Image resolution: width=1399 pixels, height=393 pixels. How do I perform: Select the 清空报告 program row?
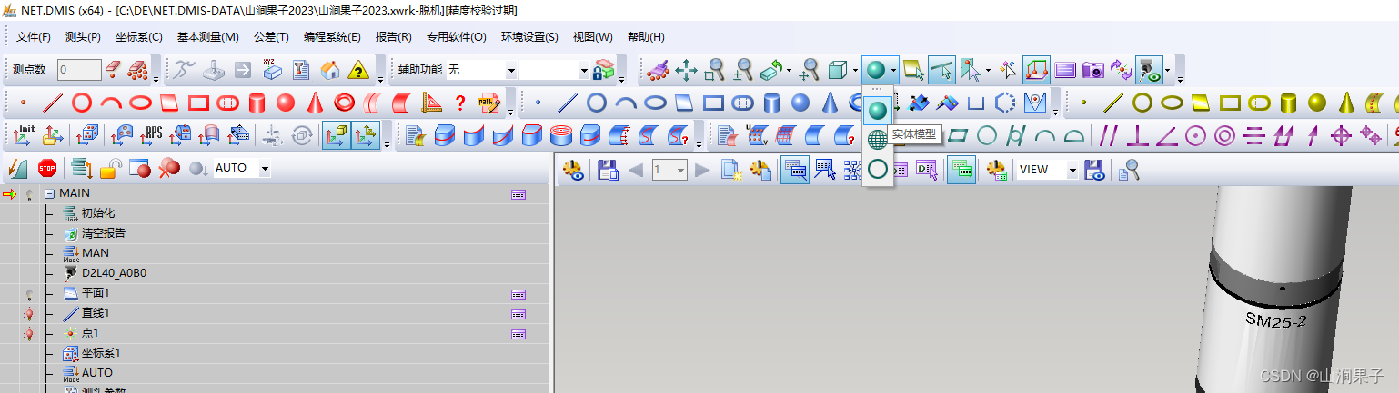pyautogui.click(x=104, y=233)
